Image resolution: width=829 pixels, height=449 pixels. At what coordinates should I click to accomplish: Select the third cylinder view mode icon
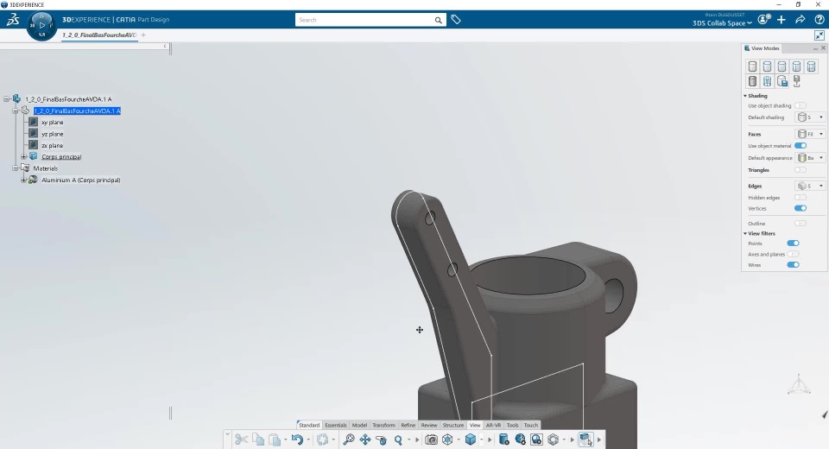coord(782,66)
